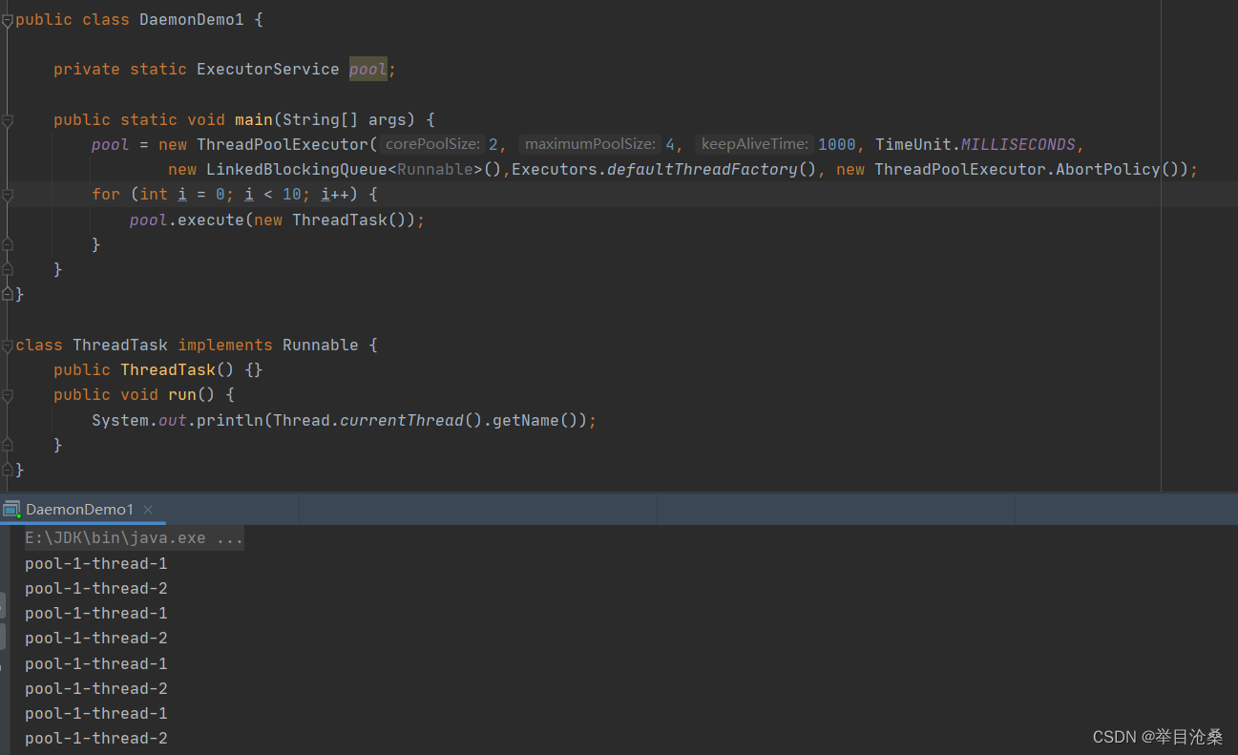Click the implements keyword
Viewport: 1238px width, 755px height.
coord(225,346)
